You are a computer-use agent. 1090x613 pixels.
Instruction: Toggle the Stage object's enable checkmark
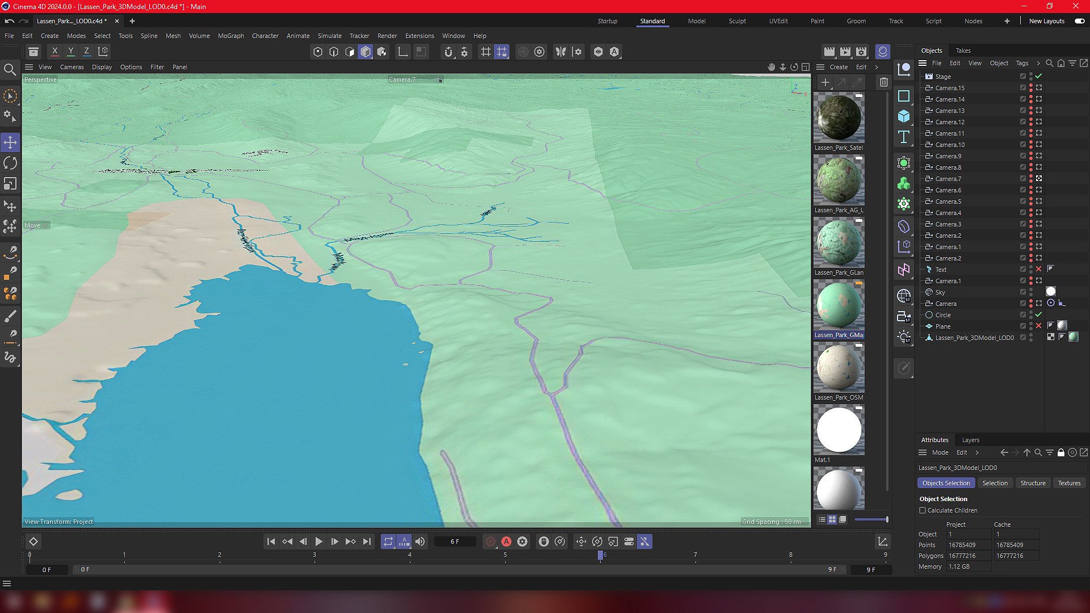[1038, 76]
